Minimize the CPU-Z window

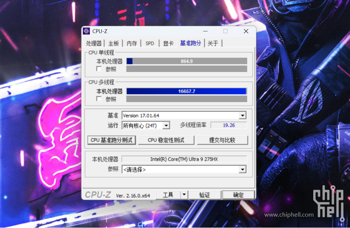tap(205, 31)
